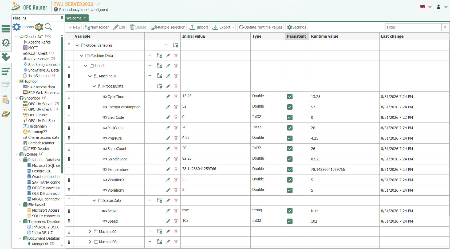Collapse the Global variables folder

pyautogui.click(x=77, y=45)
